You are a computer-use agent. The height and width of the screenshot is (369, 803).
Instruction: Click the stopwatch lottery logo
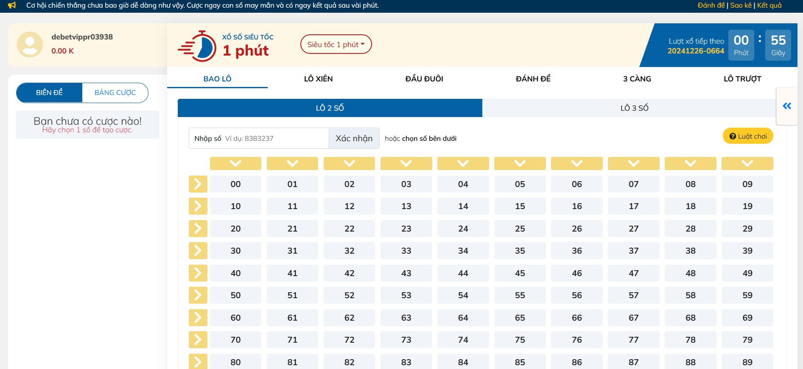tap(197, 46)
